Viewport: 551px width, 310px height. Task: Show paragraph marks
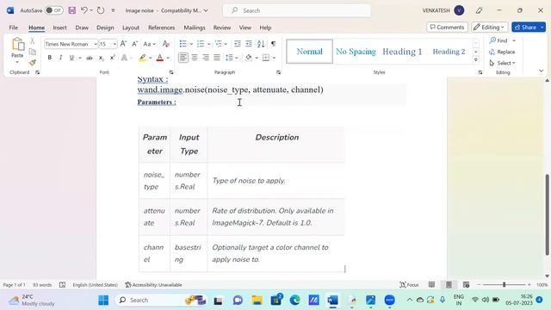point(273,44)
